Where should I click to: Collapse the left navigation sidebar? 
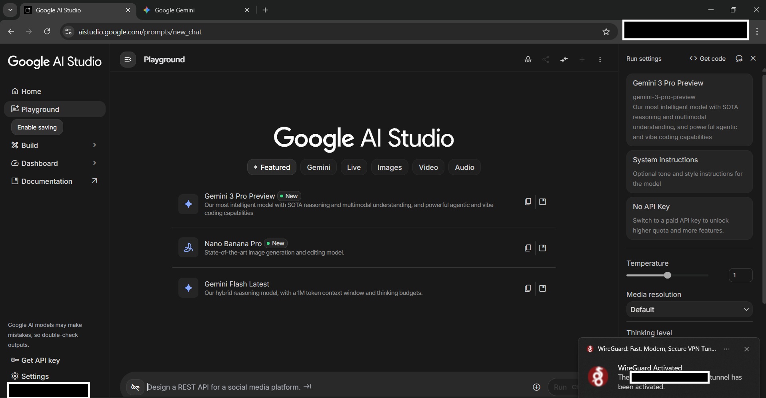128,60
